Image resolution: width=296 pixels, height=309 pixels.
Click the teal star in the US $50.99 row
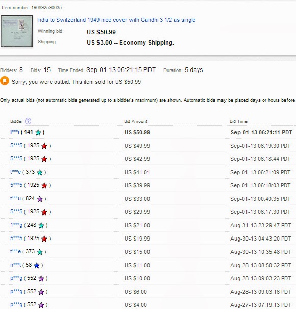click(38, 132)
